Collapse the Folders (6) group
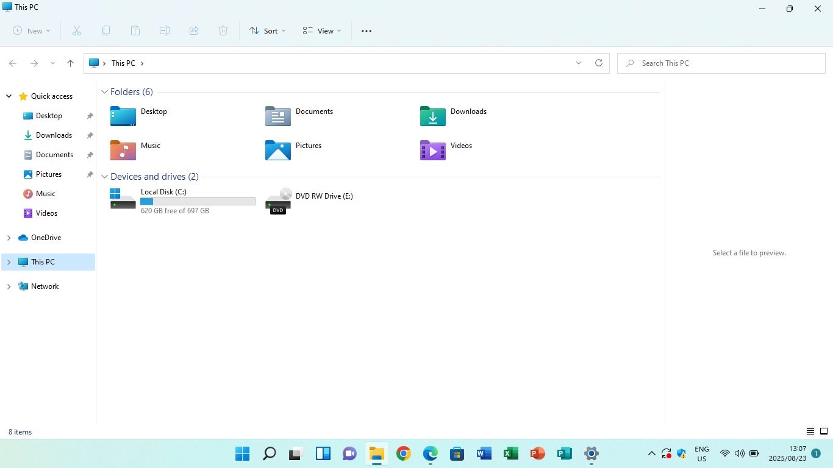Viewport: 833px width, 468px height. tap(104, 92)
